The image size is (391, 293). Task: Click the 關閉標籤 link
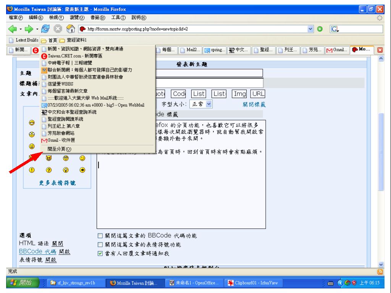point(254,105)
